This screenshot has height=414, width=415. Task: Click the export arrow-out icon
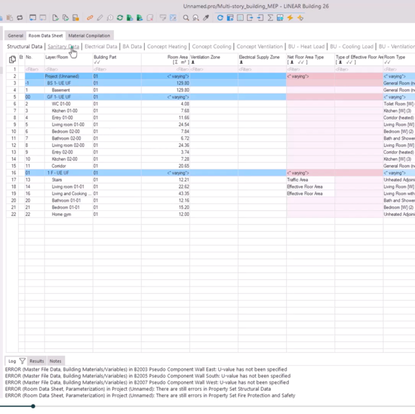coord(250,18)
